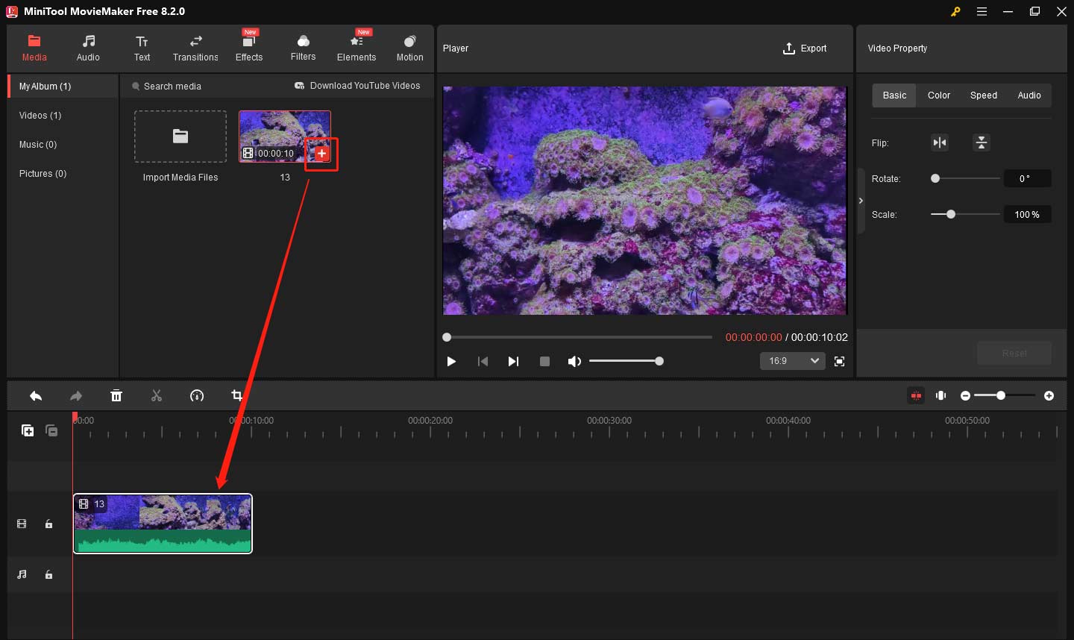The image size is (1074, 640).
Task: Click the key upgrade icon
Action: (x=955, y=11)
